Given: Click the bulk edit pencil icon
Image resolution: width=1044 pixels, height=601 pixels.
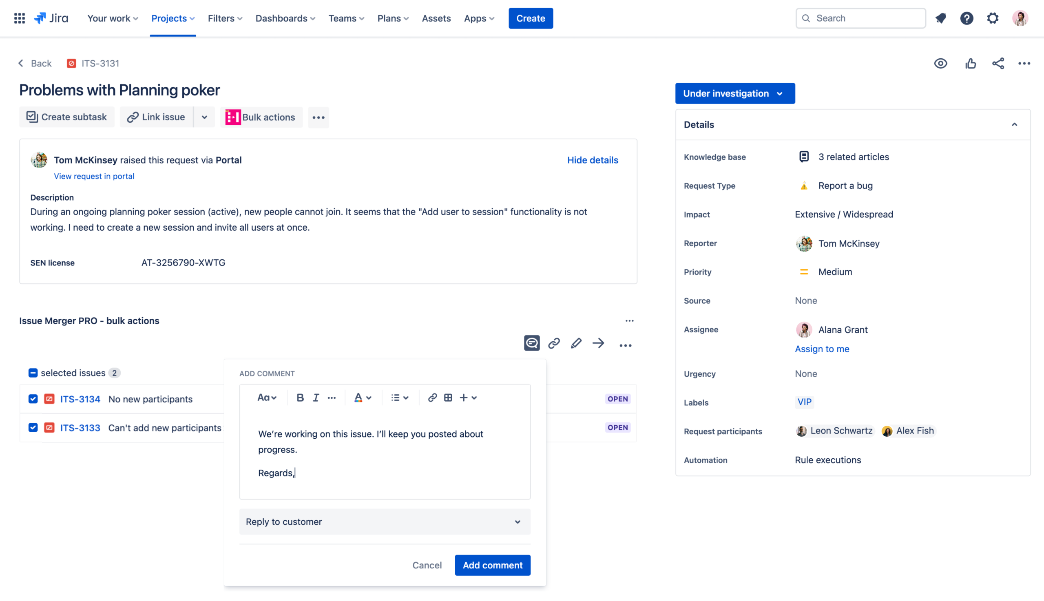Looking at the screenshot, I should tap(576, 343).
